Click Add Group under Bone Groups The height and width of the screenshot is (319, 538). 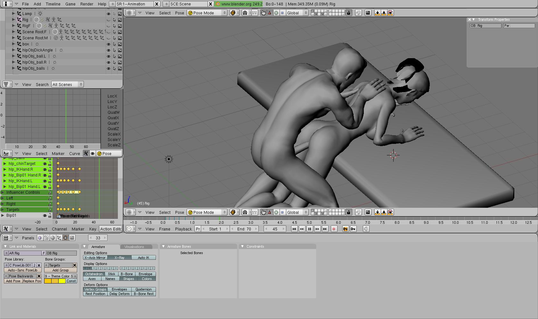click(61, 270)
